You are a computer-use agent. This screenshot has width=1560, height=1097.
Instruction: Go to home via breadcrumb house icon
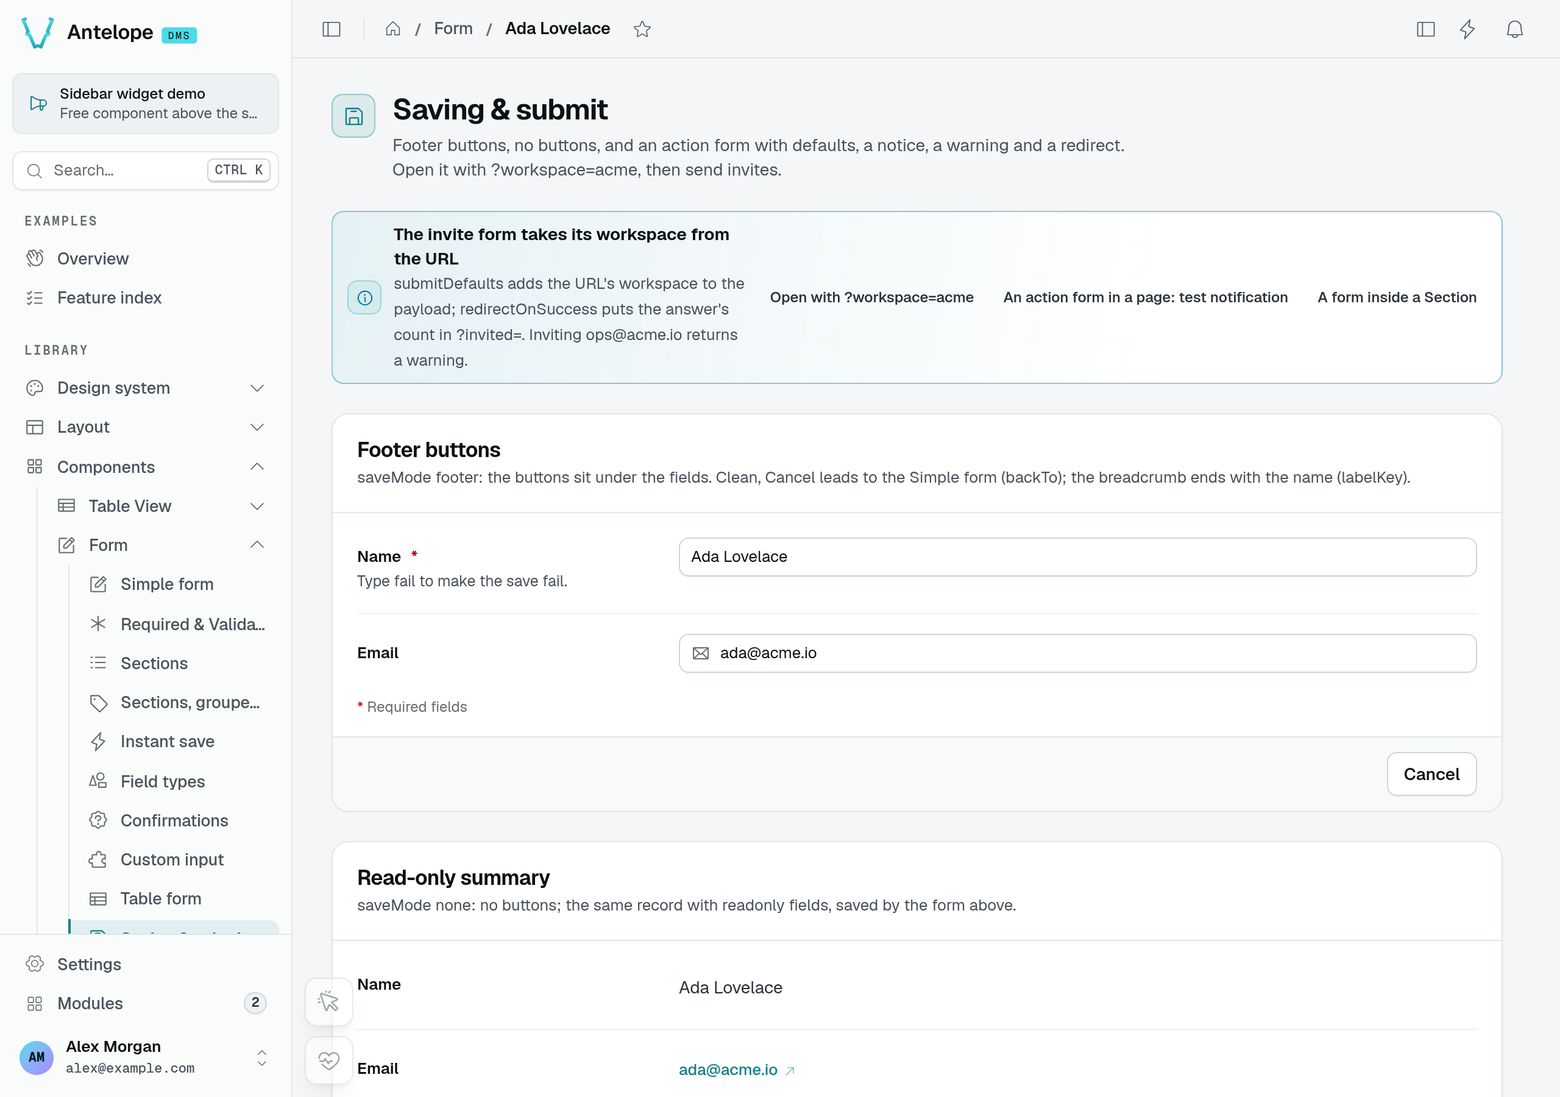(x=392, y=29)
